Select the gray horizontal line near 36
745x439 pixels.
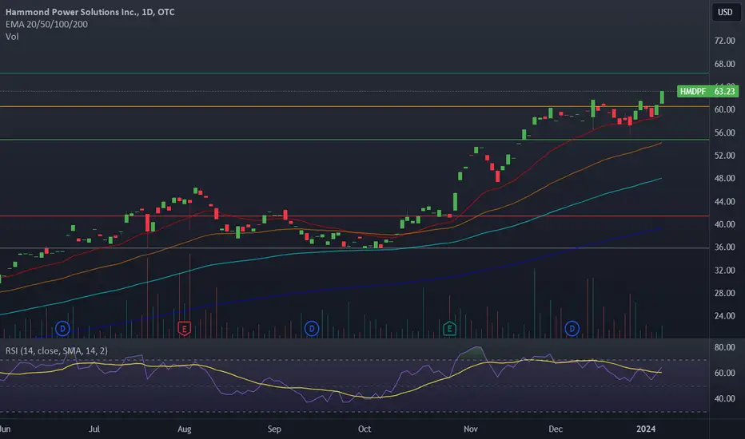354,247
